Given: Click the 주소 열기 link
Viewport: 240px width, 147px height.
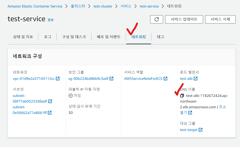Looking at the screenshot, I should pos(203,110).
